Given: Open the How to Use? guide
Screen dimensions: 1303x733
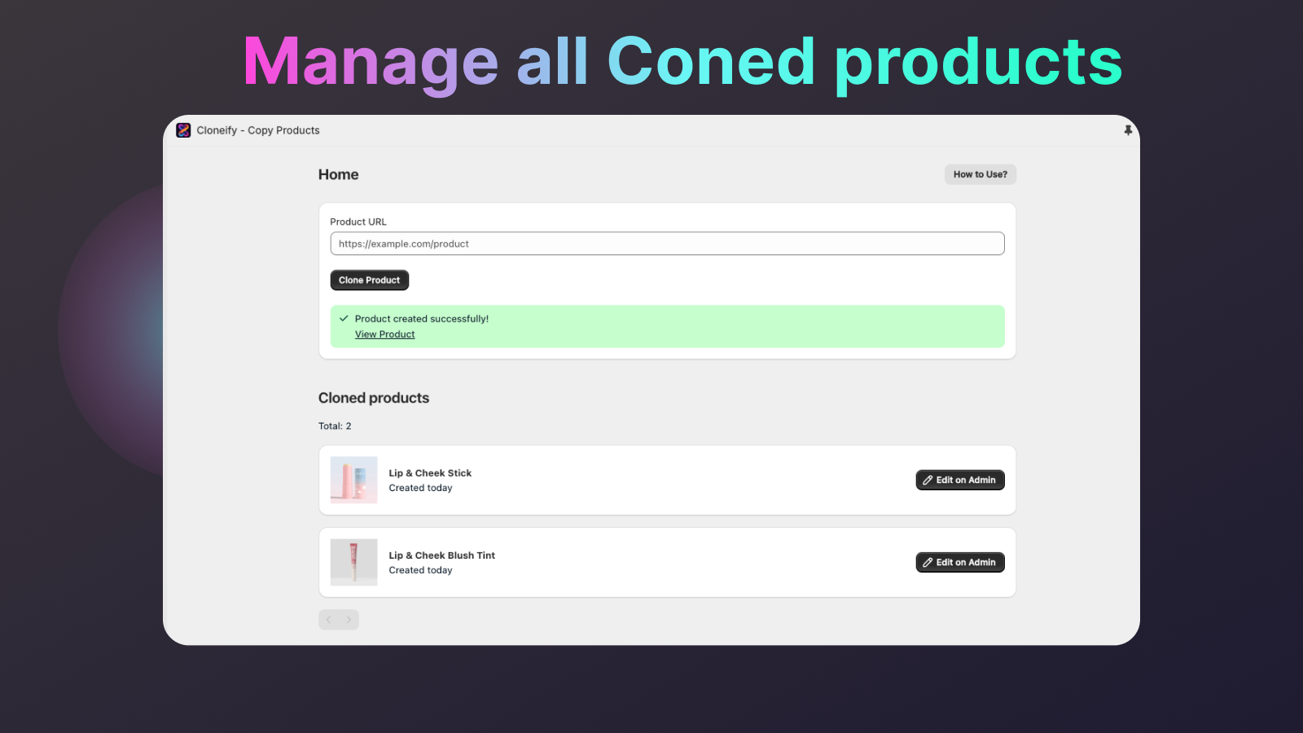Looking at the screenshot, I should pos(980,173).
